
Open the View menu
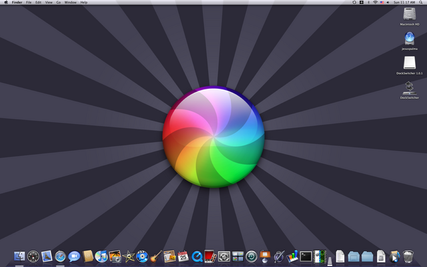click(x=49, y=2)
